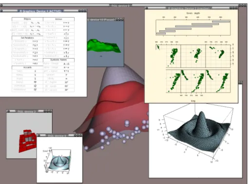Click title bar of the small sombrero RGL window

click(57, 136)
